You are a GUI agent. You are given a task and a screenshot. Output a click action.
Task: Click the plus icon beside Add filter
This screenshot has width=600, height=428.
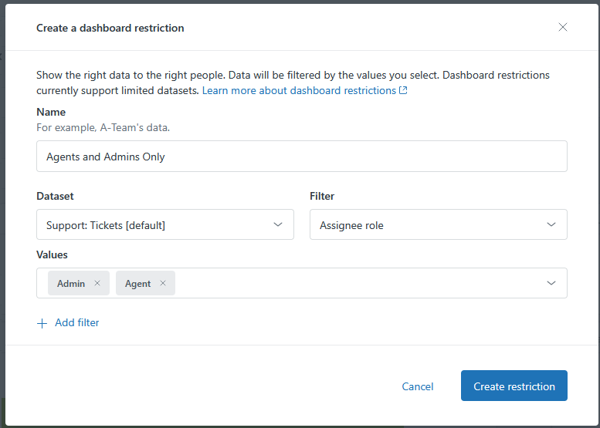pos(42,323)
